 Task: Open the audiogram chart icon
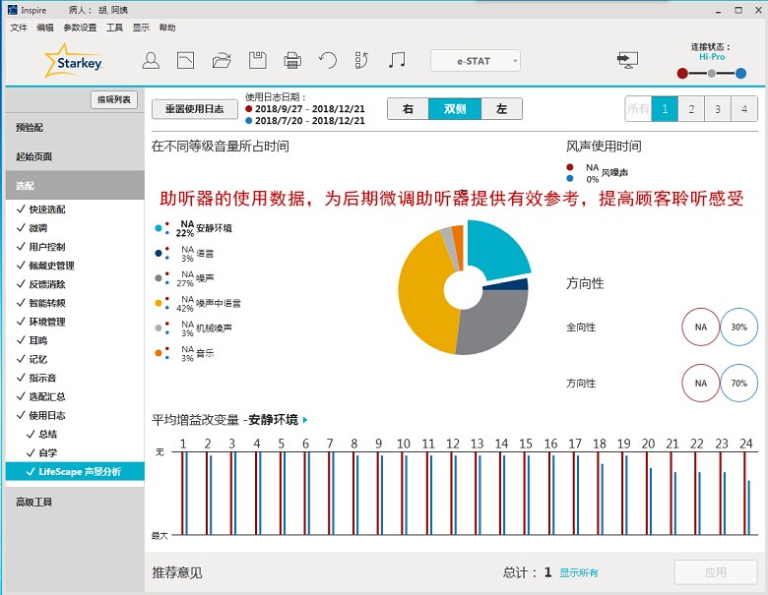(x=185, y=60)
